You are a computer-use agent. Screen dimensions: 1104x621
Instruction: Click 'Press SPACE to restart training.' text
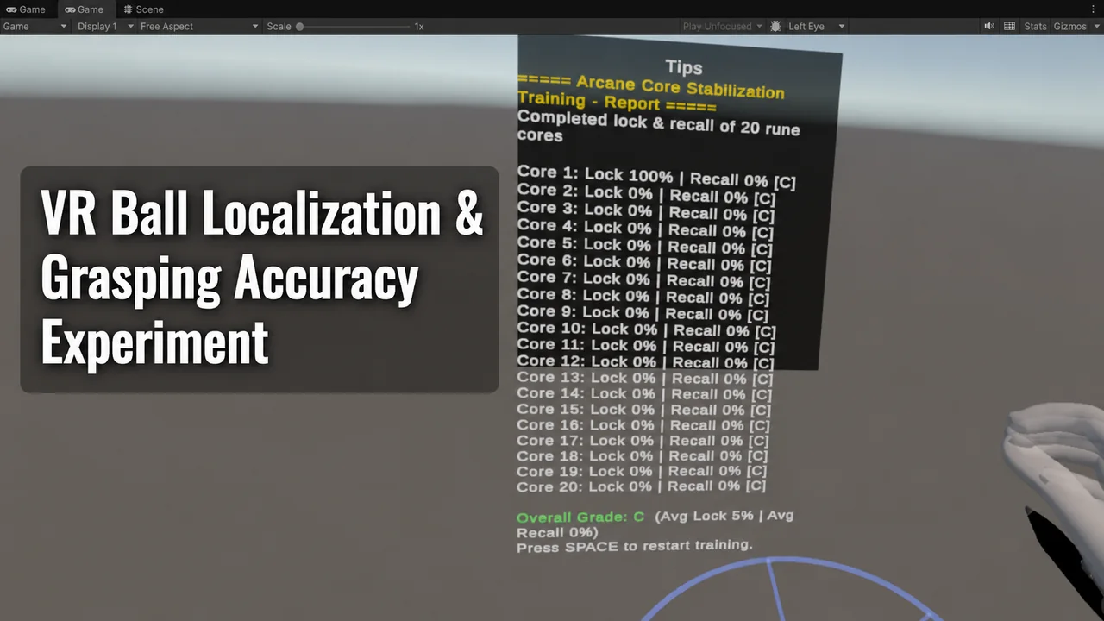pyautogui.click(x=635, y=546)
